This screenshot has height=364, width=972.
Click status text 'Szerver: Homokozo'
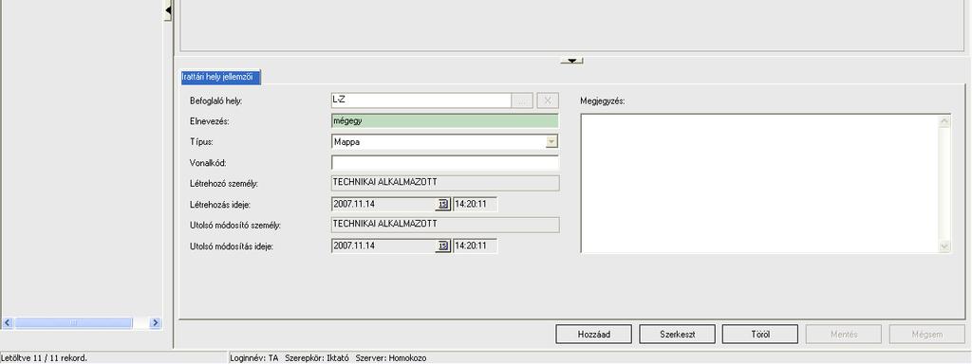391,357
